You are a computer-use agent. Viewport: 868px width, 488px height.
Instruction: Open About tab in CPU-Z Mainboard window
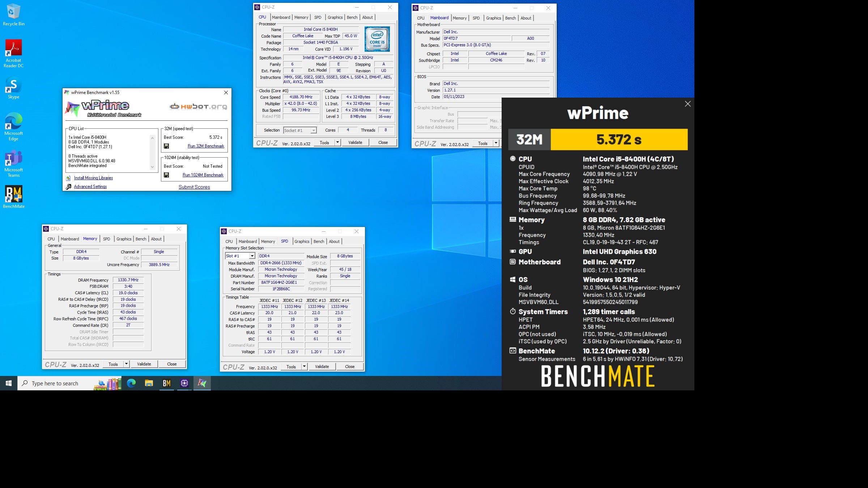[526, 18]
